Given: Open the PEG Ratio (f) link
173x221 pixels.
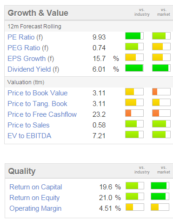Looking at the screenshot, I should point(28,48).
